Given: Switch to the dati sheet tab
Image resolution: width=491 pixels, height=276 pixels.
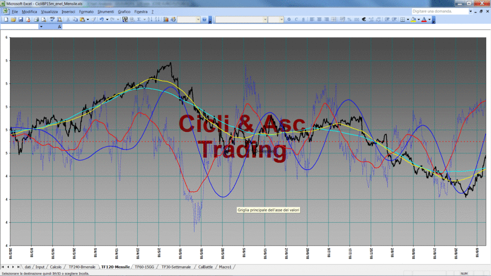Looking at the screenshot, I should pos(27,267).
